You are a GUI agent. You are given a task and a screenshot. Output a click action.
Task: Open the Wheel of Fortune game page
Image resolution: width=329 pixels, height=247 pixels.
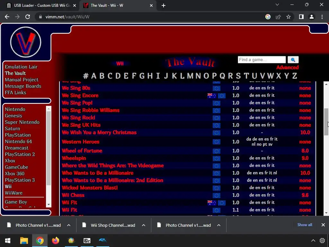coord(82,151)
